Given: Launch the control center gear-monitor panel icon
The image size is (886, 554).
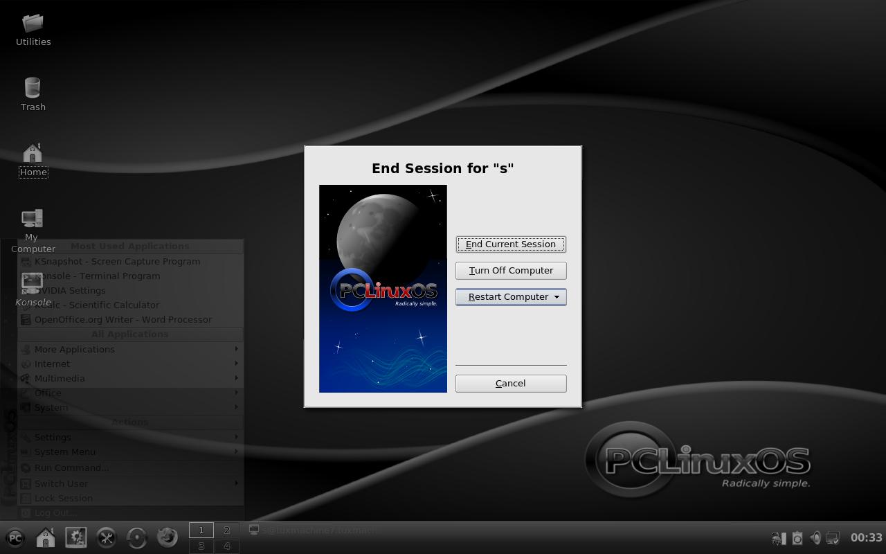Looking at the screenshot, I should (76, 537).
